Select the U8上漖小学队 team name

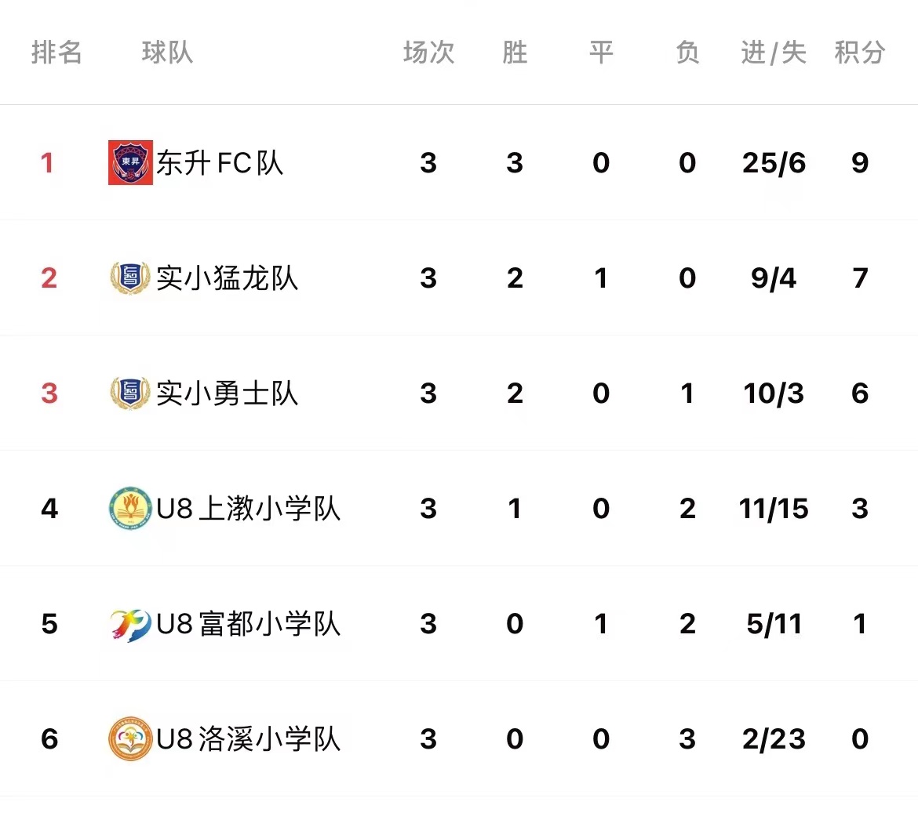tap(248, 508)
